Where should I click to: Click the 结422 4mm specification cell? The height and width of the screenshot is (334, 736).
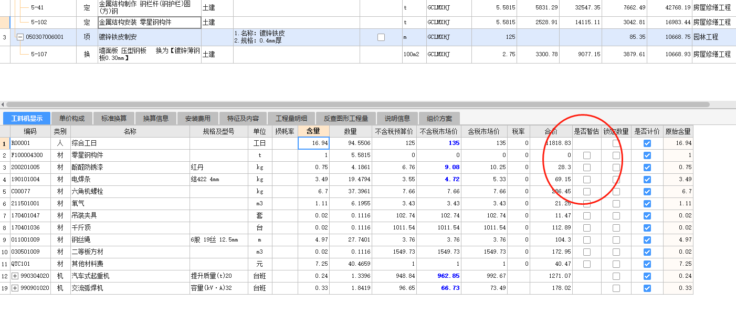tap(219, 179)
